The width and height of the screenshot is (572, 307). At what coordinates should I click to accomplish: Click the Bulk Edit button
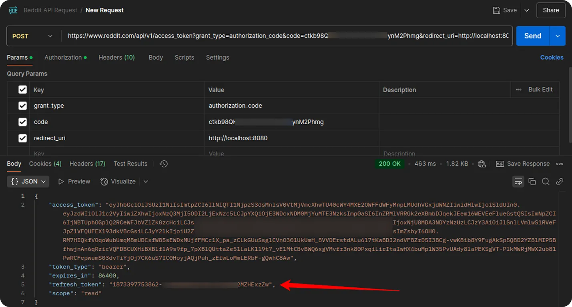tap(540, 90)
